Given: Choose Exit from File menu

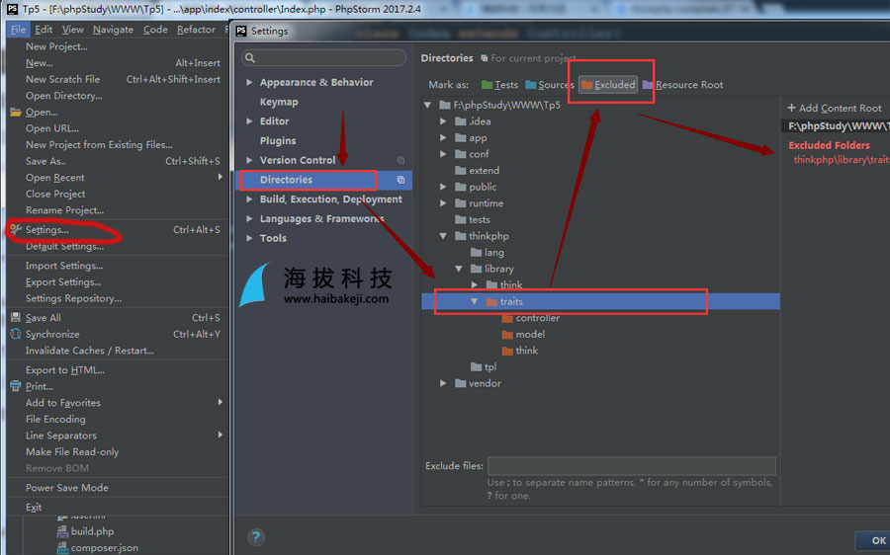Looking at the screenshot, I should click(118, 508).
